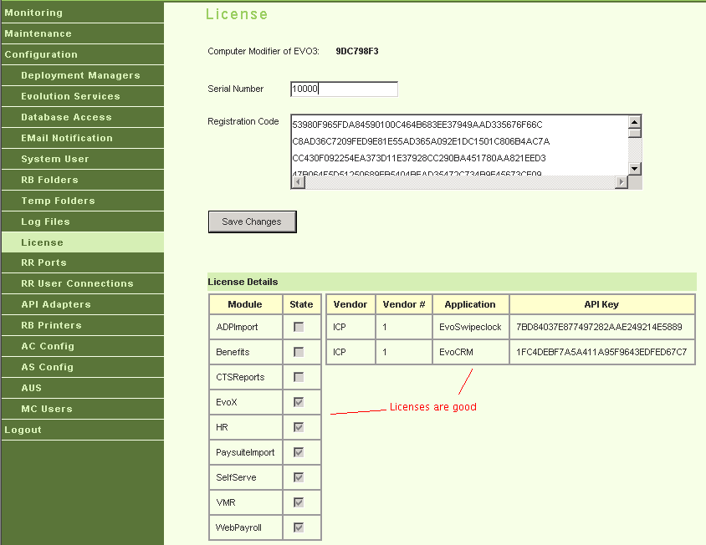Toggle the Benefits module checkbox
The width and height of the screenshot is (706, 545).
(299, 352)
